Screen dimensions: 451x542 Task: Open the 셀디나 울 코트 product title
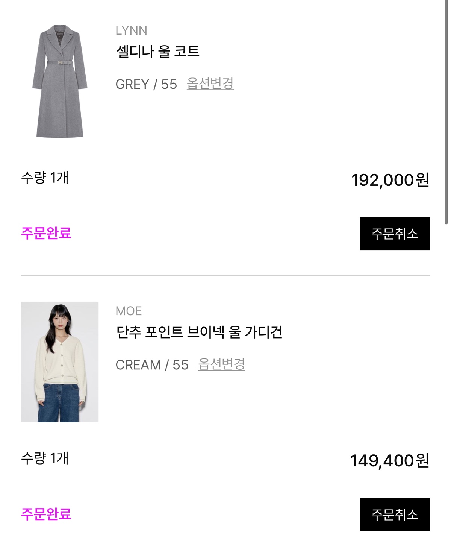[x=158, y=51]
